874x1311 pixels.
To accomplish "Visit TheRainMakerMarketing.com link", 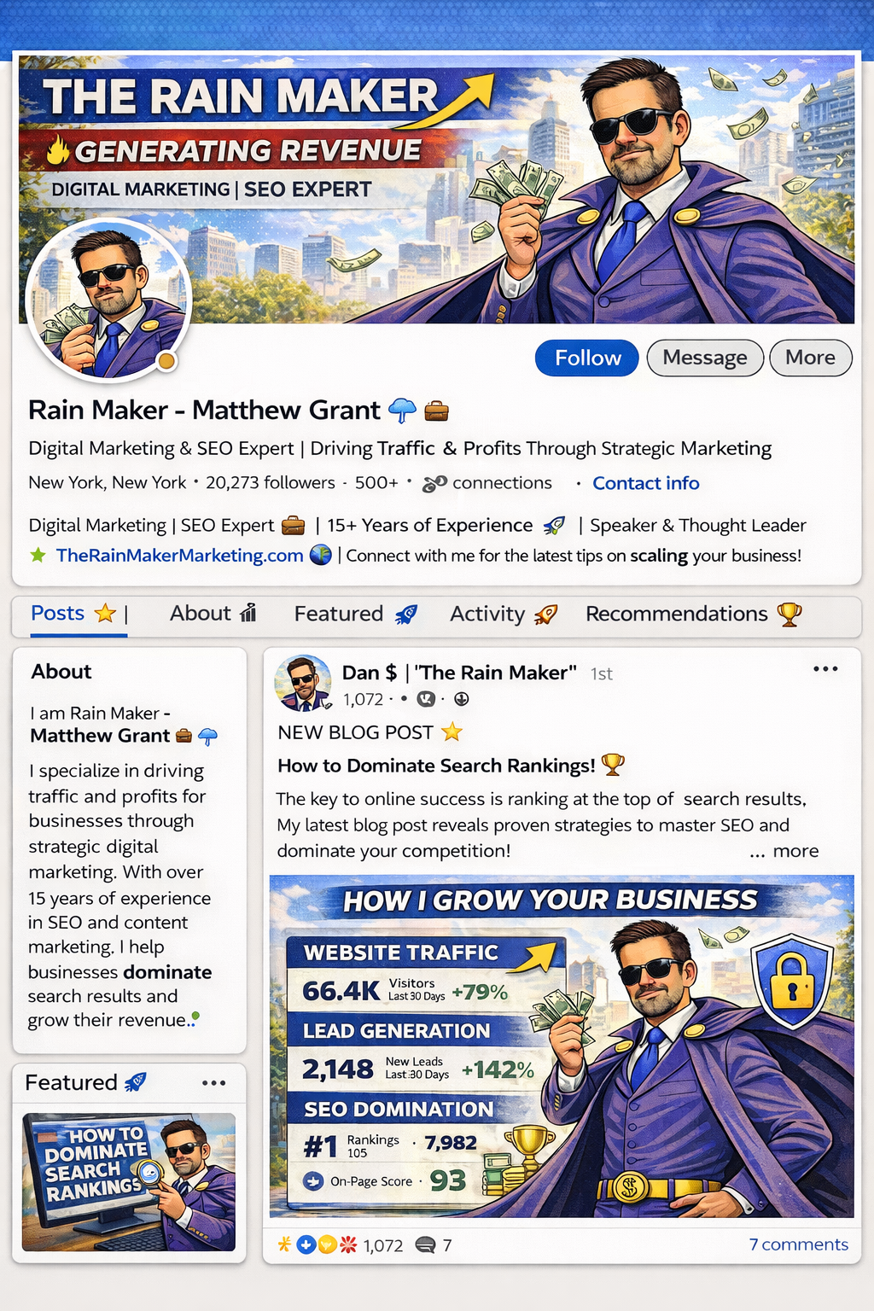I will tap(179, 556).
